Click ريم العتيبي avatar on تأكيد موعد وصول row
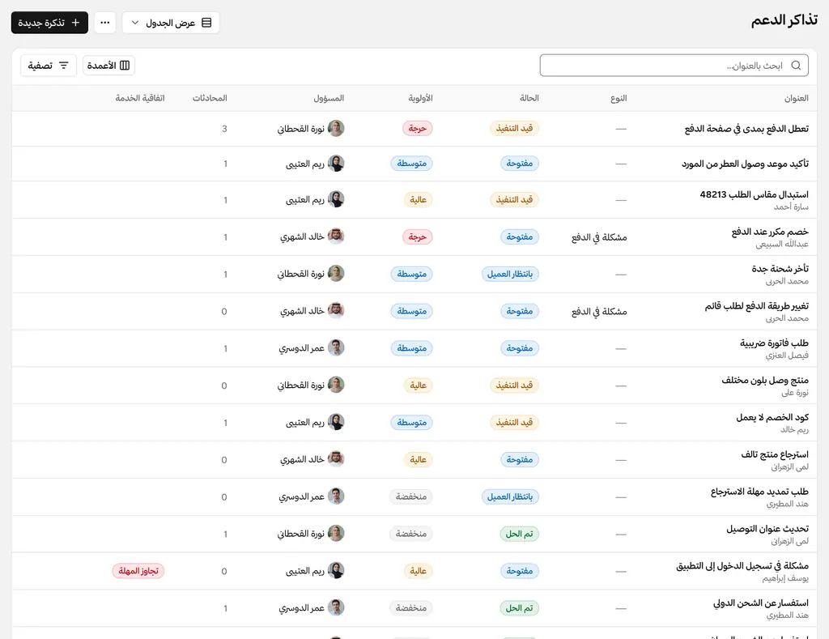 [x=336, y=164]
